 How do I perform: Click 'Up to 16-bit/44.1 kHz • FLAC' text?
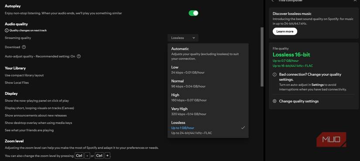(x=293, y=66)
